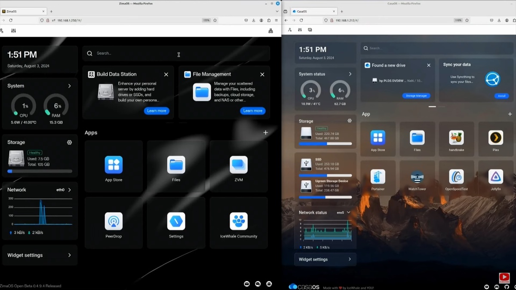Bookmark CasaOS page with star icon

pos(467,20)
